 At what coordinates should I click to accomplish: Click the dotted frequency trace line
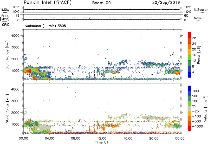point(102,18)
